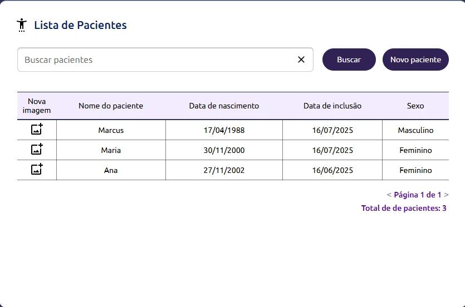Click the Data de nascimento column header
Screen dimensions: 465x307
pyautogui.click(x=224, y=106)
